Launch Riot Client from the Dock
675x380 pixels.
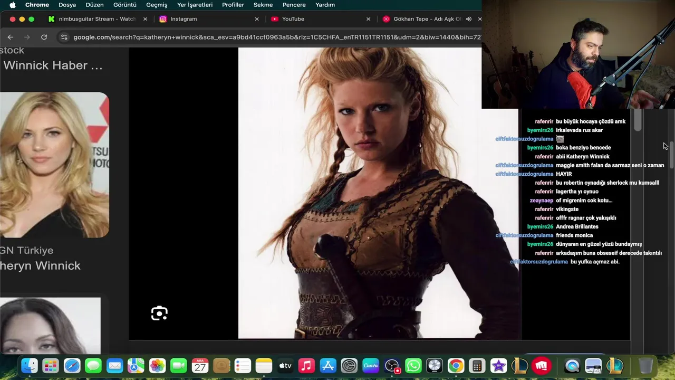[541, 366]
